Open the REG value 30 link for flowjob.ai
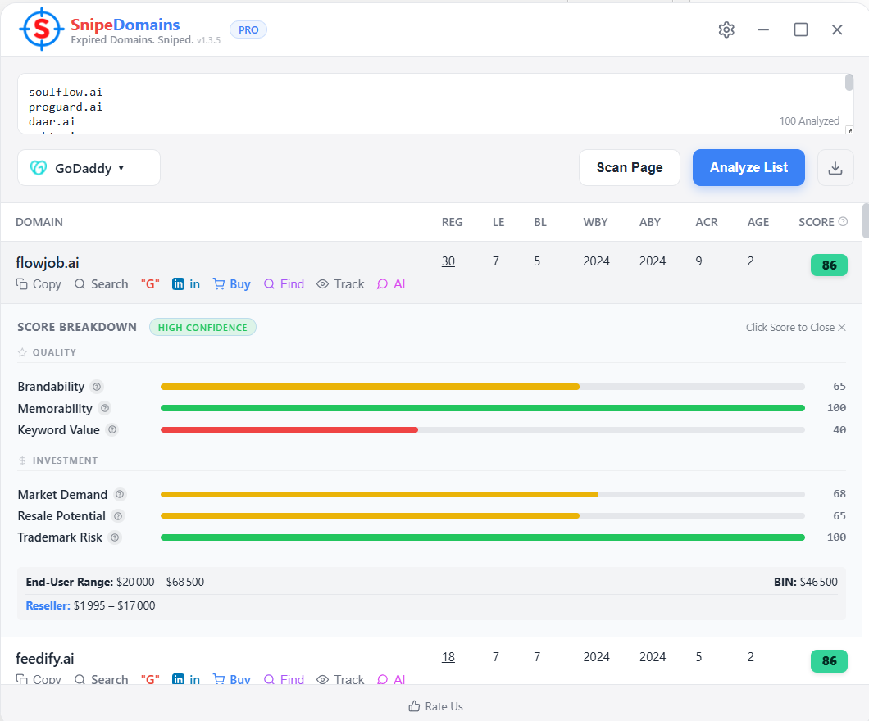 tap(448, 261)
